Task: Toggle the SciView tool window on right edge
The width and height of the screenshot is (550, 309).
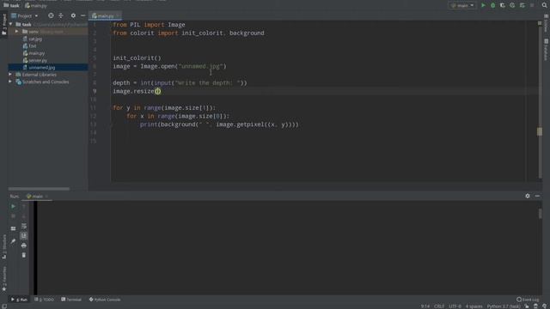Action: pos(547,24)
